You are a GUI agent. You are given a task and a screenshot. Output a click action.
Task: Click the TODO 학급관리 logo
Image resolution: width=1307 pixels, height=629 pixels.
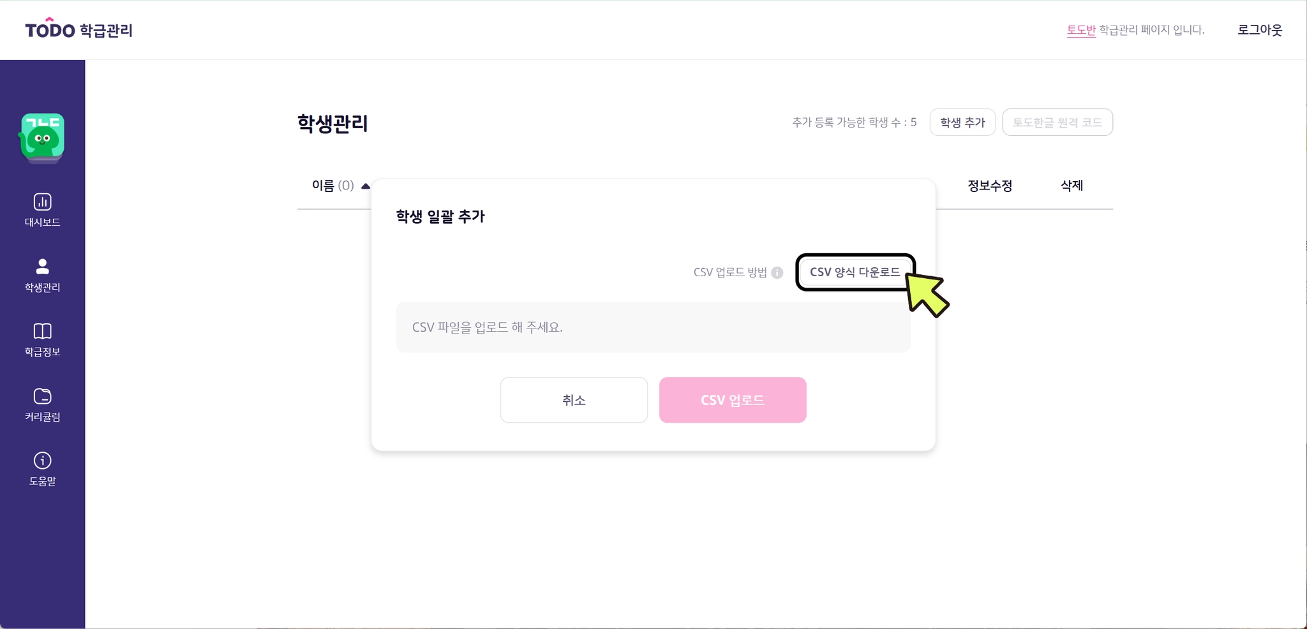click(78, 30)
